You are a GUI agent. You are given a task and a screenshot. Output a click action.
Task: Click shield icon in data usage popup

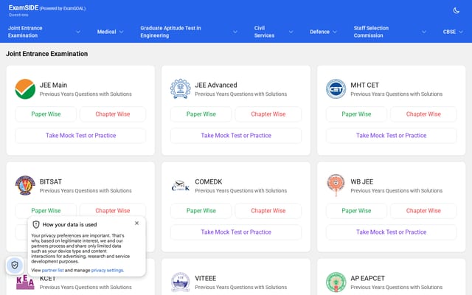(x=36, y=224)
